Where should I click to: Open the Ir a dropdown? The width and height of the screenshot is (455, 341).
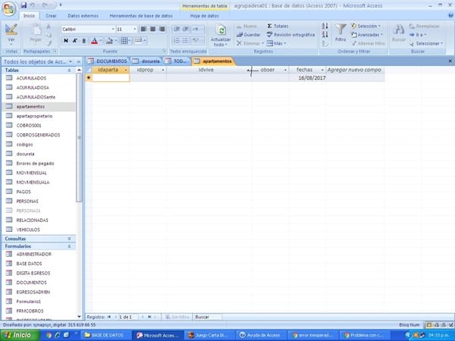pyautogui.click(x=418, y=35)
